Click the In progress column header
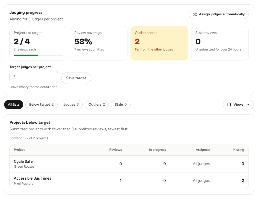 coord(157,150)
